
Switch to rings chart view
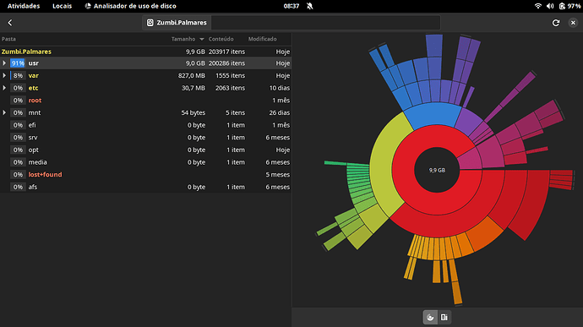(x=430, y=318)
